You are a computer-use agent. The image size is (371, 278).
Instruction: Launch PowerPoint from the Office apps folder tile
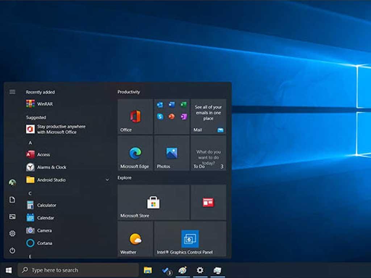point(171,117)
